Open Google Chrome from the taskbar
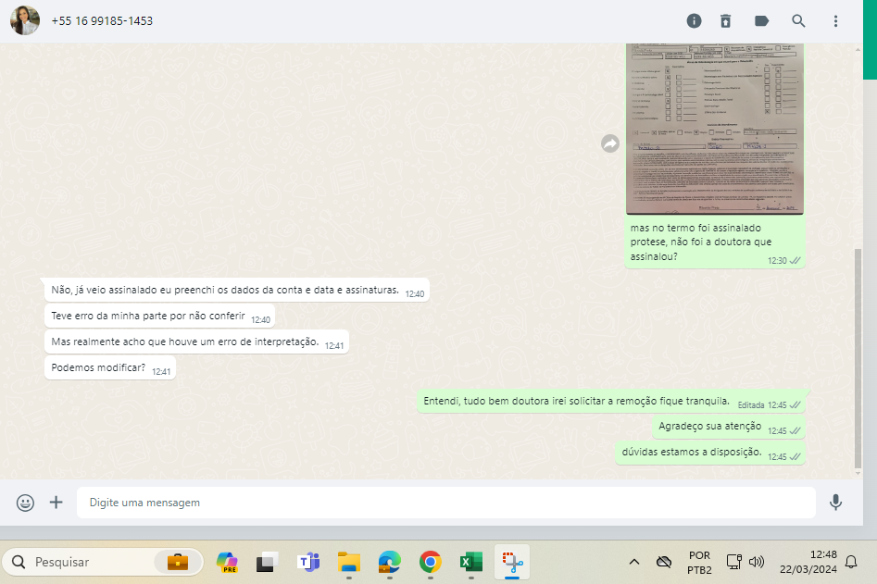This screenshot has height=584, width=877. pyautogui.click(x=430, y=562)
